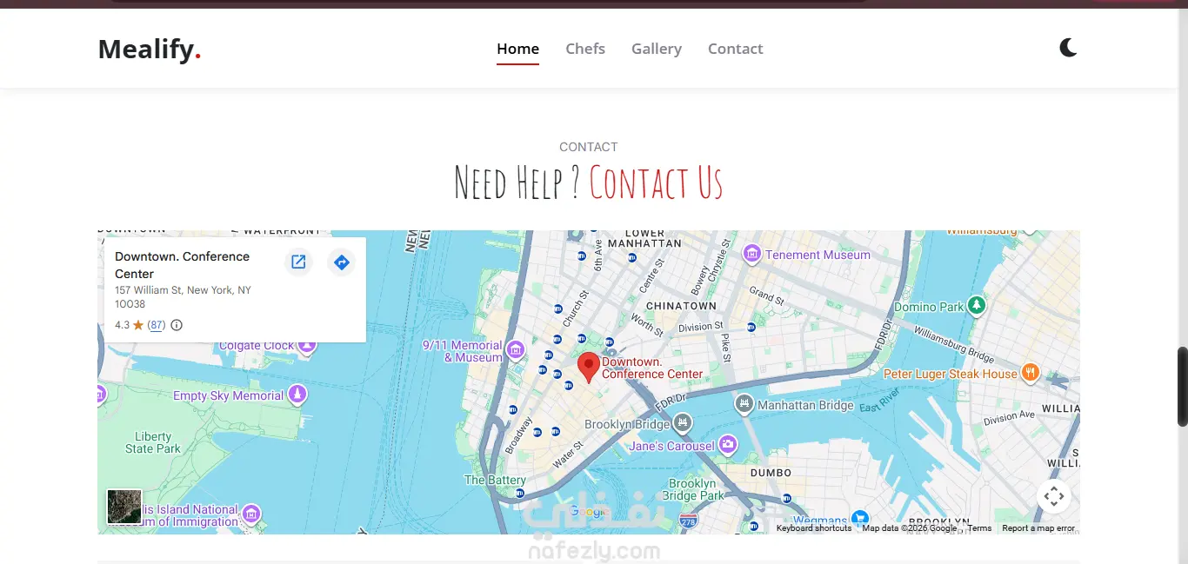Click Report a map error link
Viewport: 1188px width, 564px height.
click(x=1038, y=528)
